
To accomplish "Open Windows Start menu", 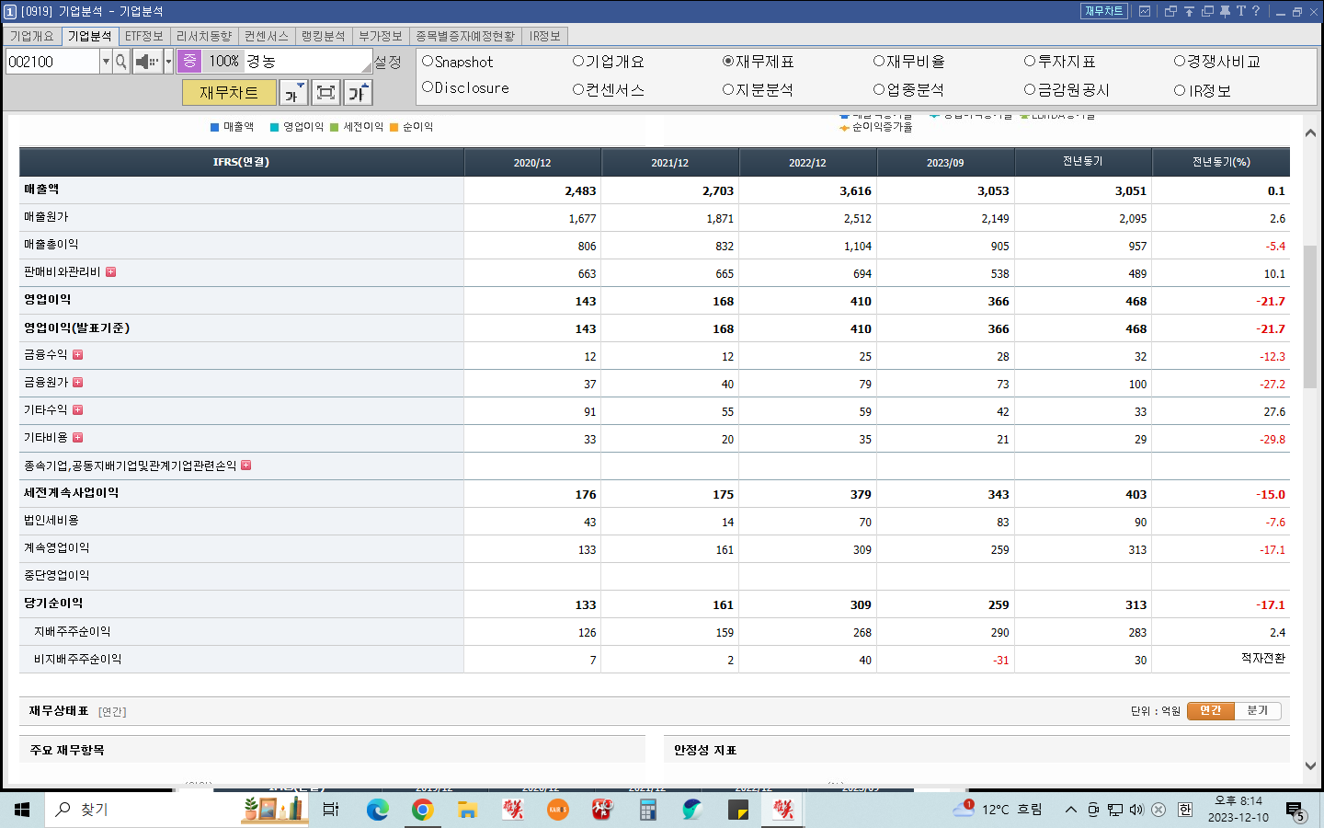I will tap(22, 810).
